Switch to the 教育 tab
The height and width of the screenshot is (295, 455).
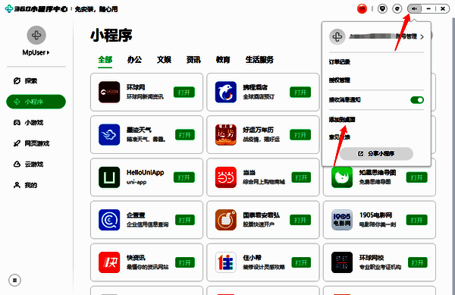223,60
